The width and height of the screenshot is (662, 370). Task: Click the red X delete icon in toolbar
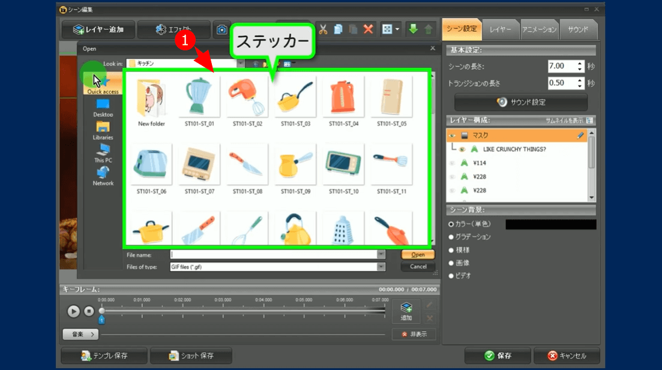tap(368, 29)
